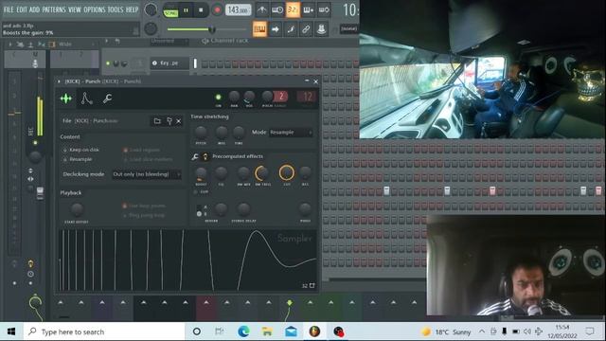Open the FILE menu
This screenshot has width=606, height=341.
[9, 9]
